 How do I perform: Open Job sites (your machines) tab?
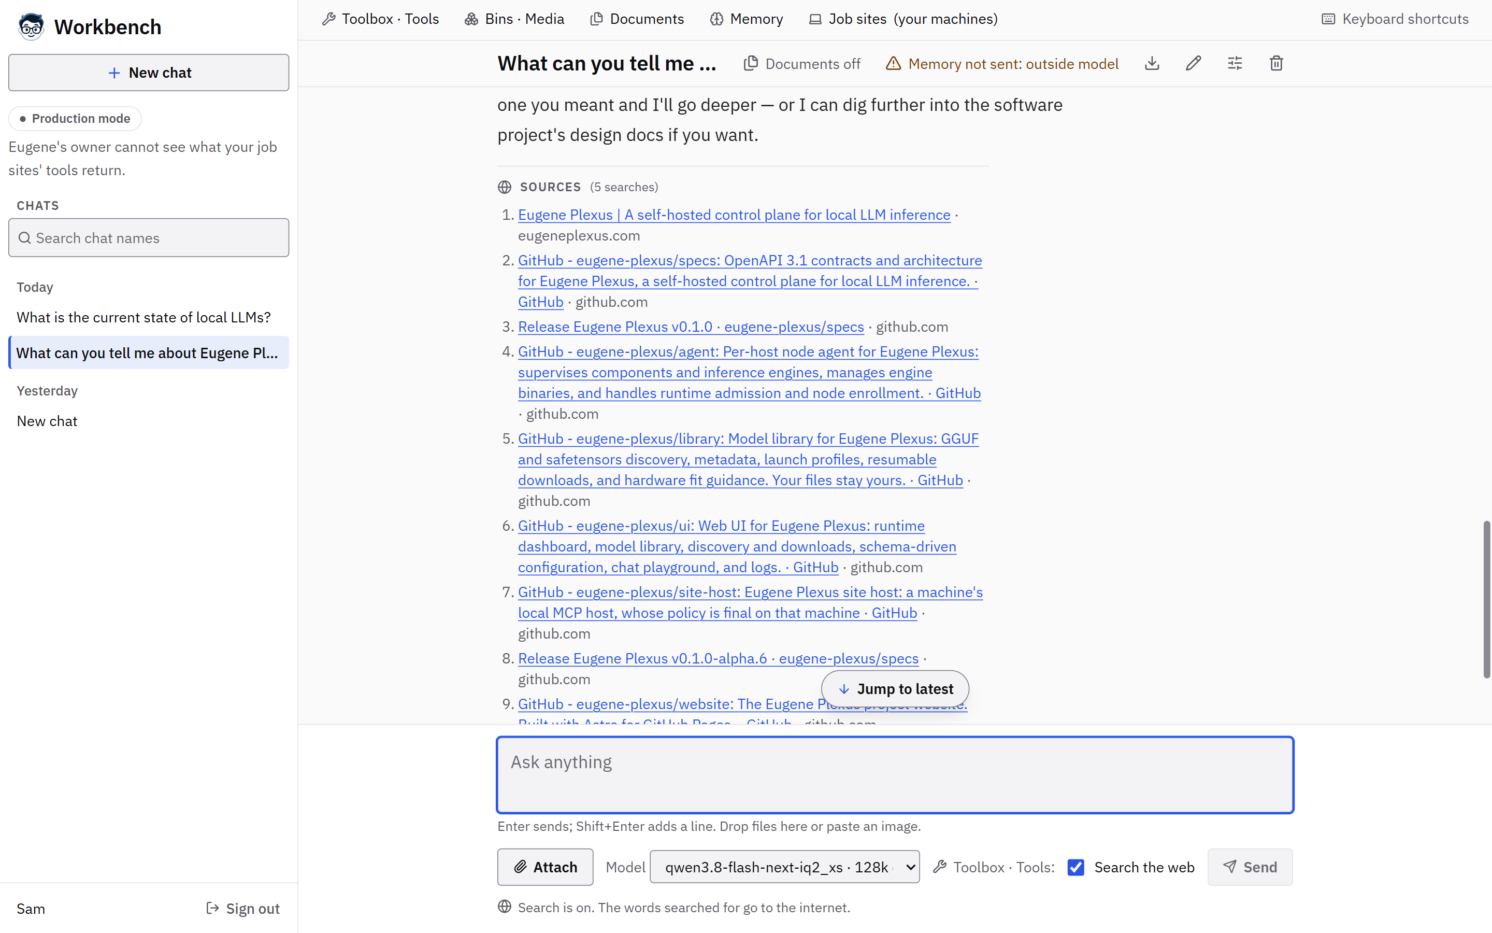tap(903, 19)
